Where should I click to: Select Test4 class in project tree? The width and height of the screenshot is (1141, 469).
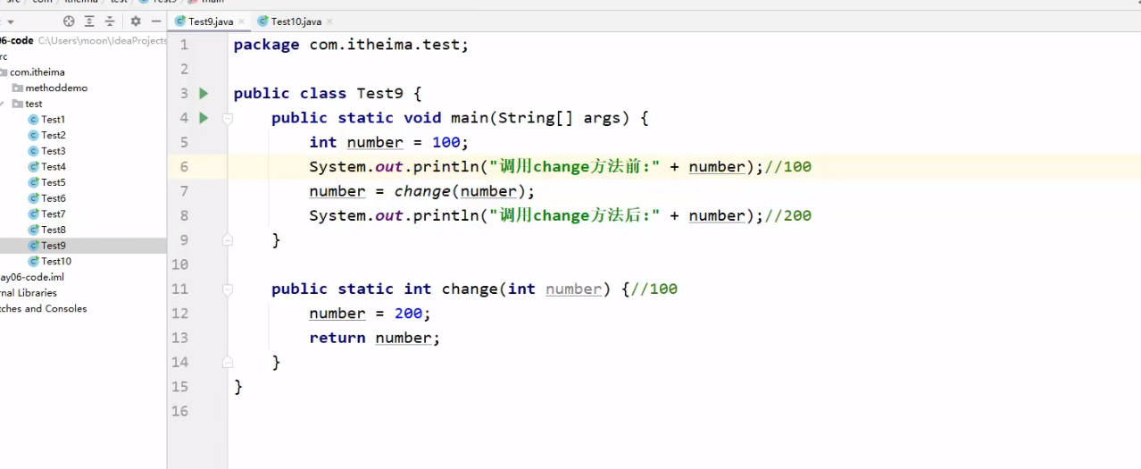[54, 167]
